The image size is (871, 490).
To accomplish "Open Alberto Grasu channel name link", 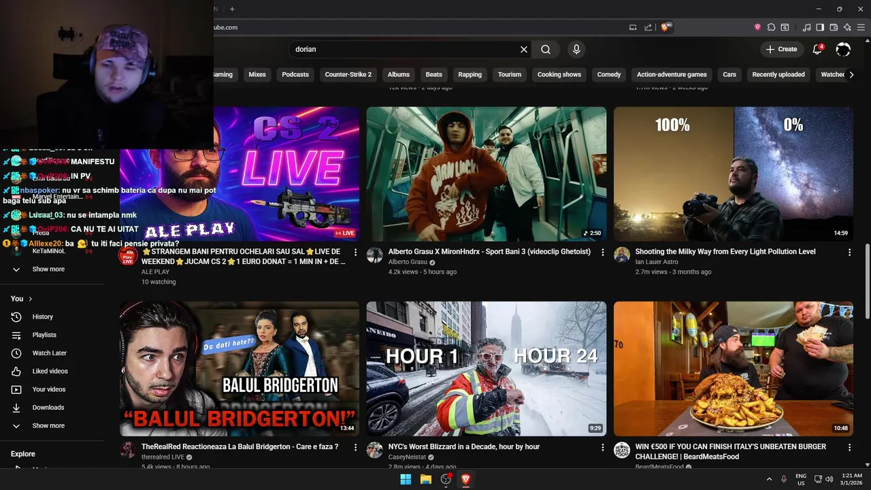I will 408,262.
